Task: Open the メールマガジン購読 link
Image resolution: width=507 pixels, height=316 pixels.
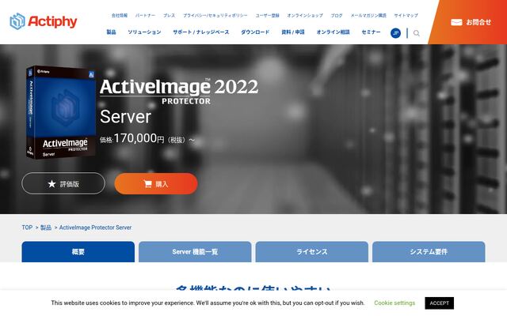Action: pyautogui.click(x=368, y=15)
